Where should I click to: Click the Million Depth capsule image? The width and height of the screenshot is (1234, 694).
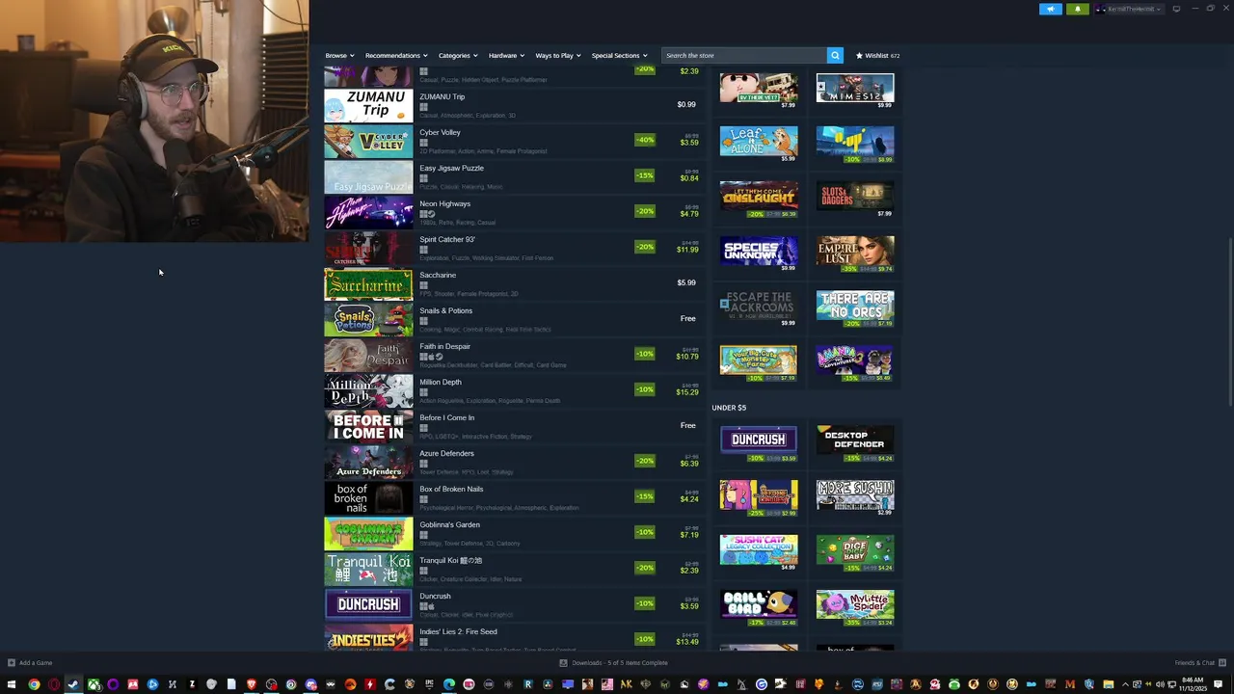click(x=368, y=391)
